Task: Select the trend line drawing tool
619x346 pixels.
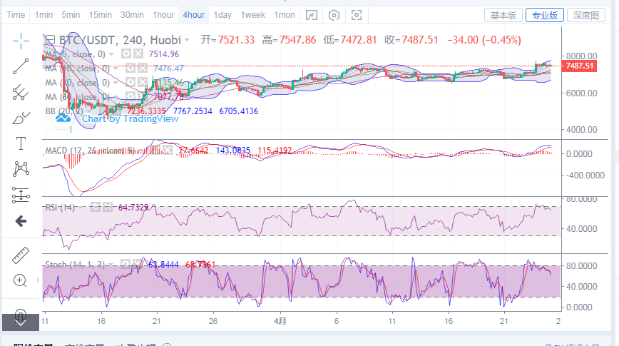Action: 21,66
